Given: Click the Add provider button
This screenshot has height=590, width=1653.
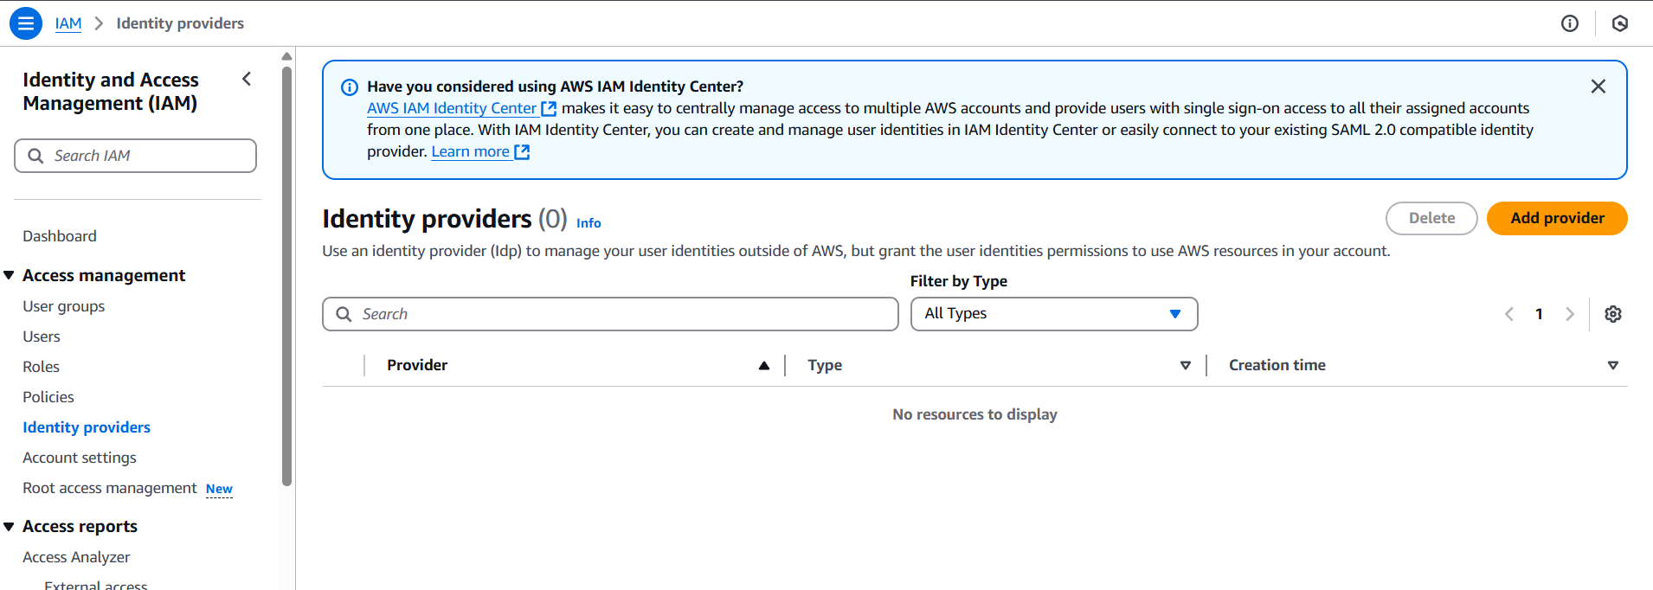Looking at the screenshot, I should coord(1557,218).
